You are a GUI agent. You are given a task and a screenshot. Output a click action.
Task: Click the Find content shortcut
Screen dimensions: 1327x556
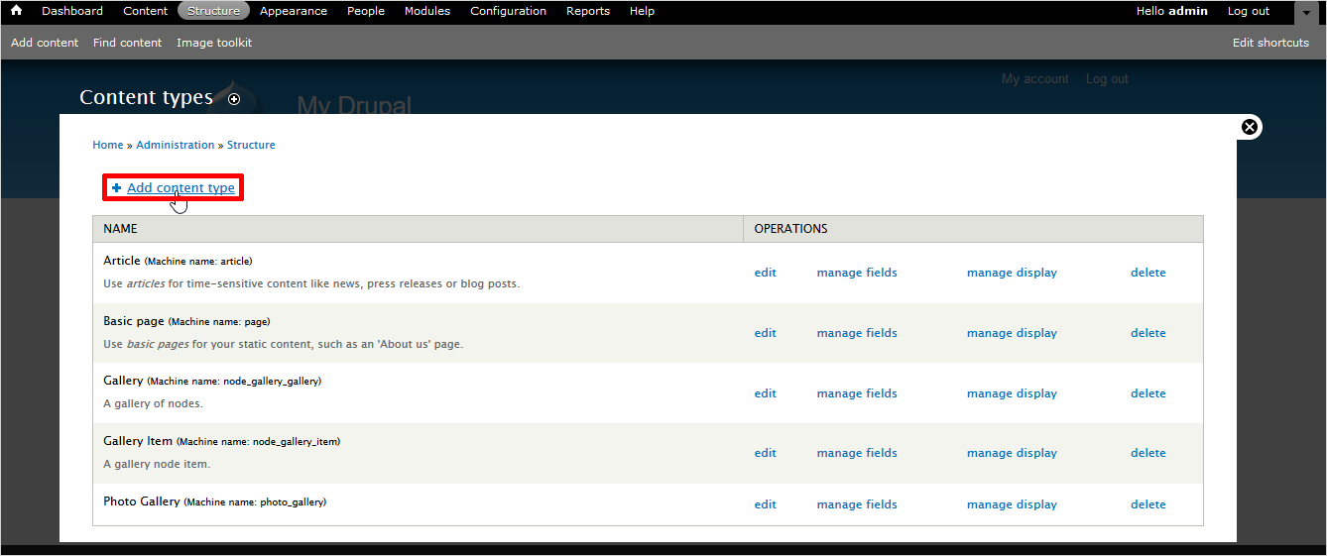(x=127, y=43)
